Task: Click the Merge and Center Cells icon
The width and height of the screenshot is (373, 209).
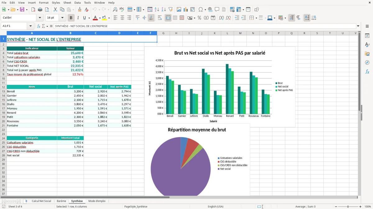Action: coord(168,18)
